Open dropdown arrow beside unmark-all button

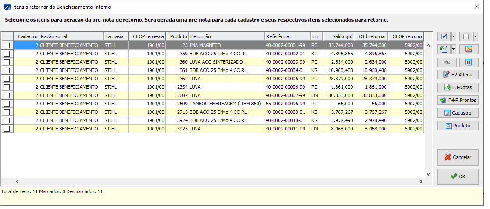point(476,36)
